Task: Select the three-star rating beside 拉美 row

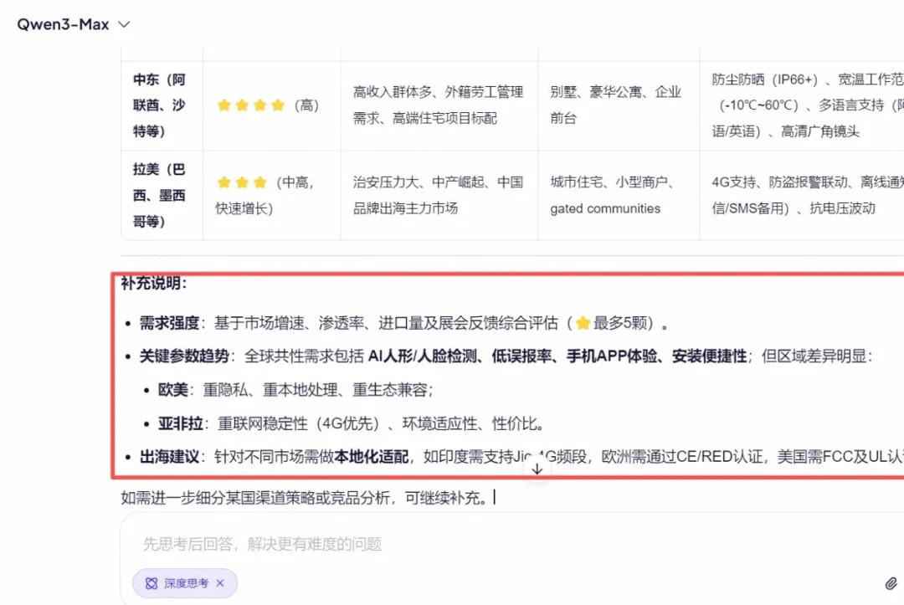Action: click(x=242, y=182)
